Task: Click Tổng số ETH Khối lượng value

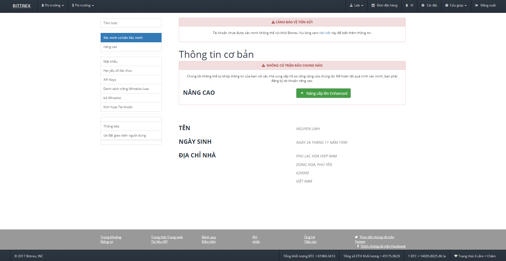Action: click(x=372, y=256)
